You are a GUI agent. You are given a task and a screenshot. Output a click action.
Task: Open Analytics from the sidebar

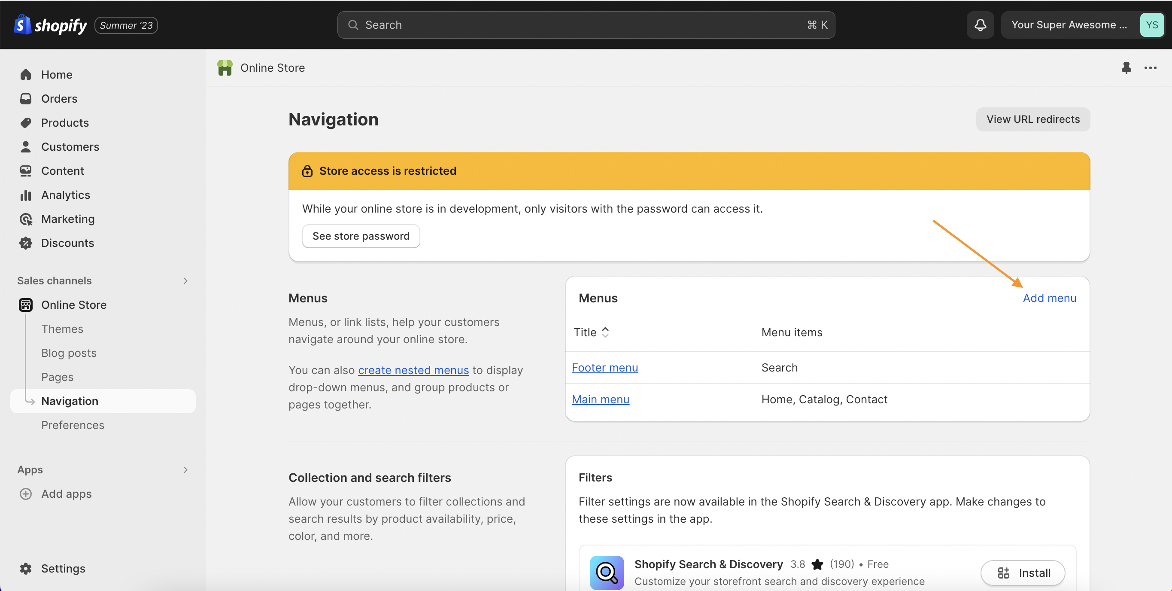click(66, 195)
